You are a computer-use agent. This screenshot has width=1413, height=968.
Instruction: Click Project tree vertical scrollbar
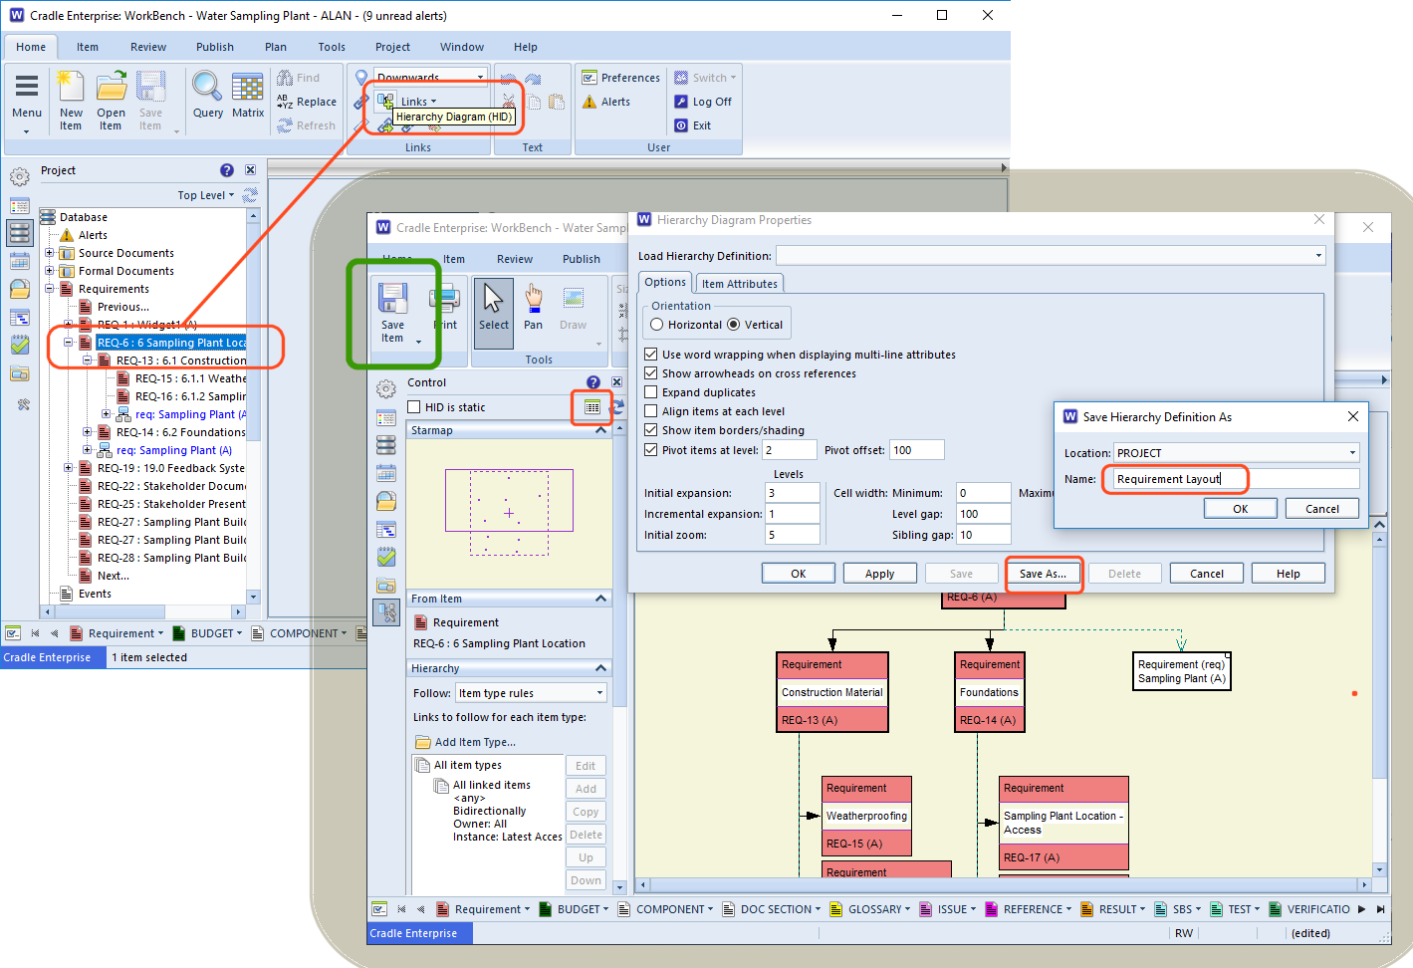pyautogui.click(x=253, y=407)
